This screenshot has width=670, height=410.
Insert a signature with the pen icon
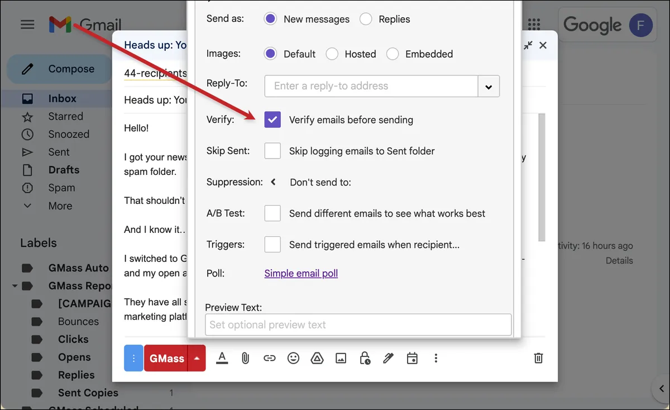(x=389, y=358)
